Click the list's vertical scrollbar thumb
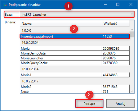The height and width of the screenshot is (111, 138). point(132,34)
